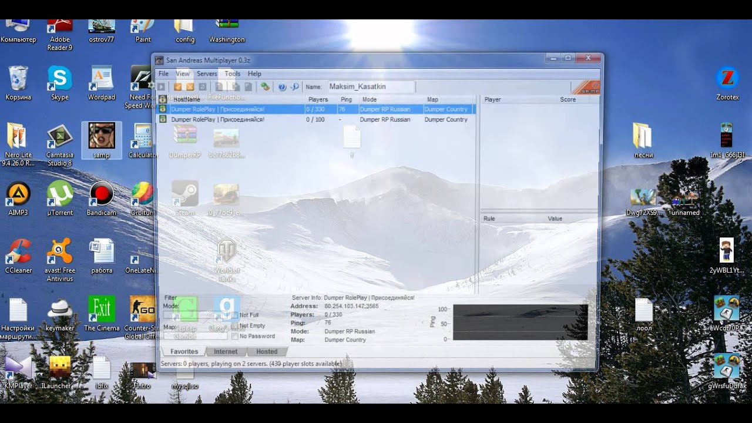Viewport: 752px width, 423px height.
Task: Click the status bar servers summary text
Action: (x=251, y=364)
